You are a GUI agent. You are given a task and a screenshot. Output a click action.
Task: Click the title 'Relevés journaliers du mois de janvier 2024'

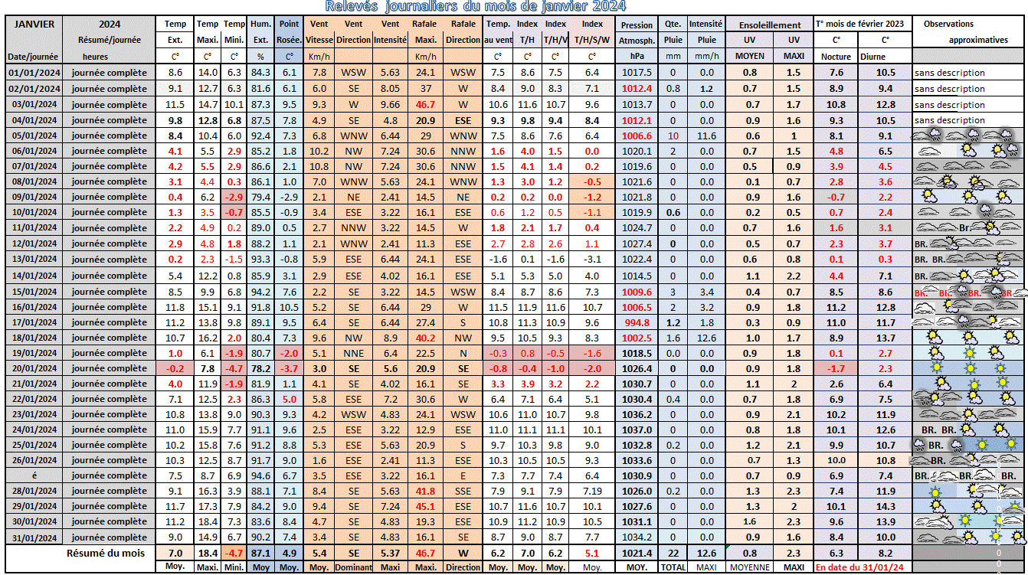coord(475,7)
